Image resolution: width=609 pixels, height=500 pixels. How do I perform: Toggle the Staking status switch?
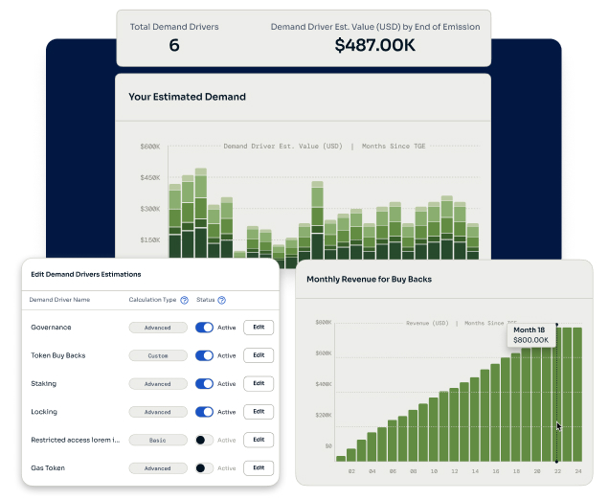pyautogui.click(x=204, y=384)
